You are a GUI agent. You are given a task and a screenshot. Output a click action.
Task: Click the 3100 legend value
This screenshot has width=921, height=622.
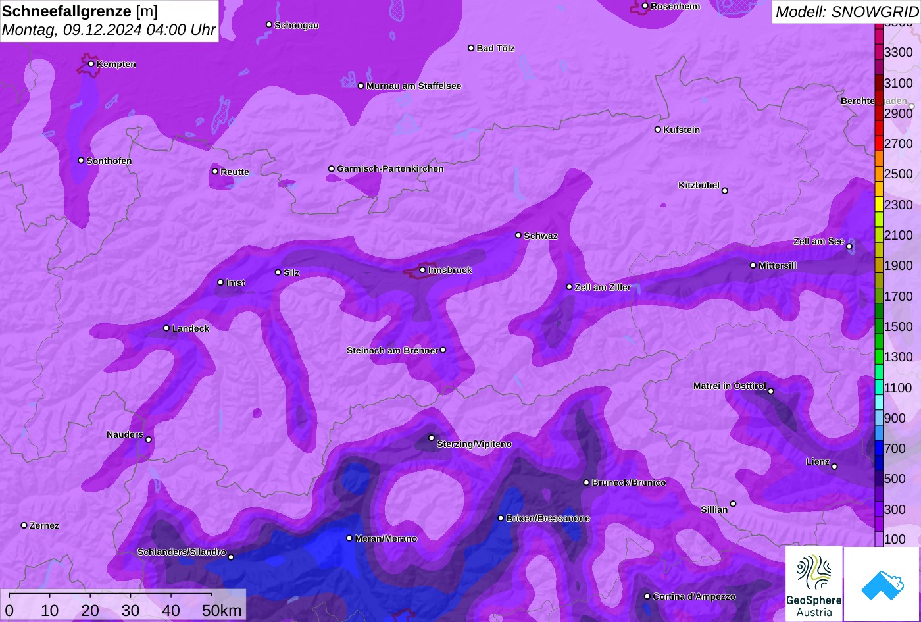coord(899,83)
